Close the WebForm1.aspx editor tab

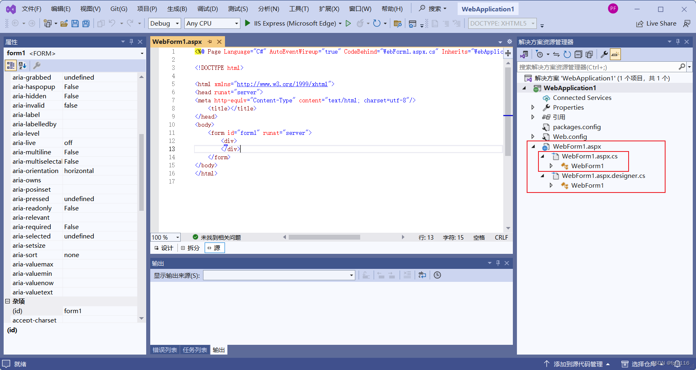[219, 42]
